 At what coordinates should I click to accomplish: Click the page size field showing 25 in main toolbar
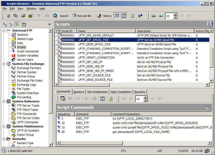[169, 16]
